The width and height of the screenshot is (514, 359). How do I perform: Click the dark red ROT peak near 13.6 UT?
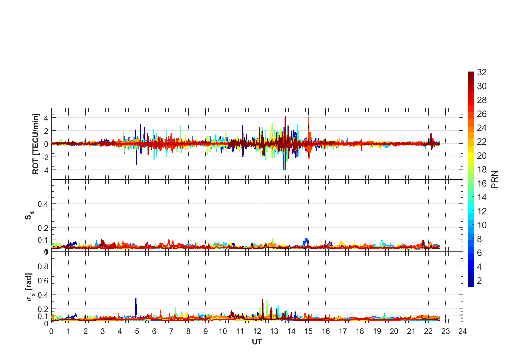coord(285,117)
